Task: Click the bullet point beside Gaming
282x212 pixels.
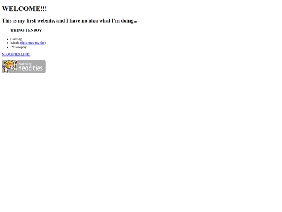Action: pos(7,39)
